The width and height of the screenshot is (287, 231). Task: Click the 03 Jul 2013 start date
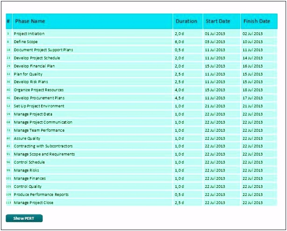pos(215,42)
